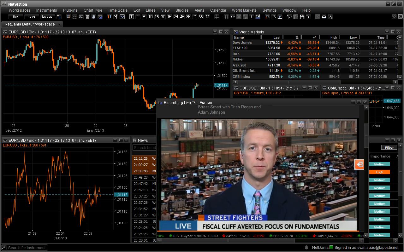Set time scale to Monthly (M)
This screenshot has height=252, width=404.
207,17
